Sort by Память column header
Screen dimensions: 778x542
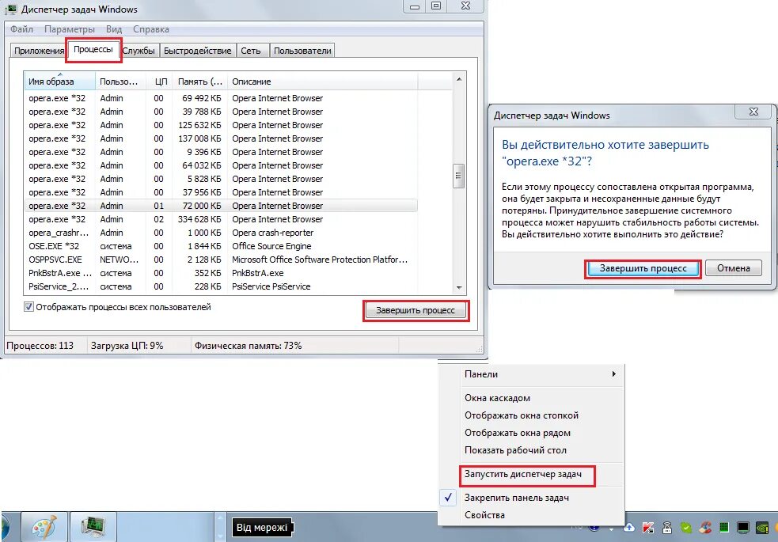click(x=200, y=81)
